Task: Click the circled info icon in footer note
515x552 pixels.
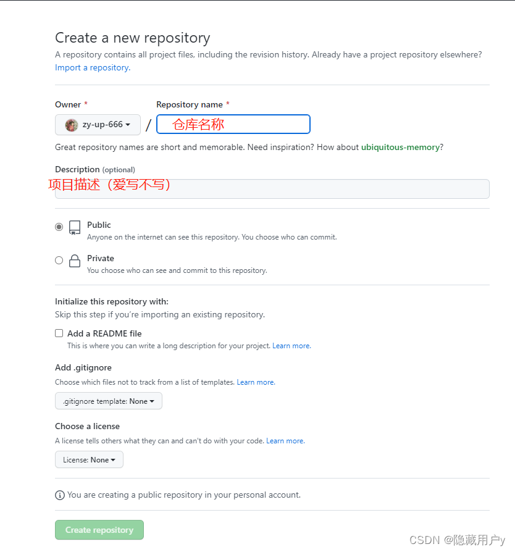Action: click(60, 495)
